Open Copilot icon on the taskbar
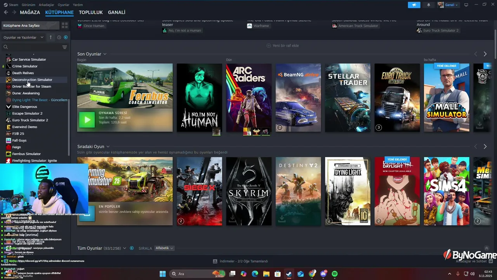Image resolution: width=497 pixels, height=280 pixels. click(243, 274)
